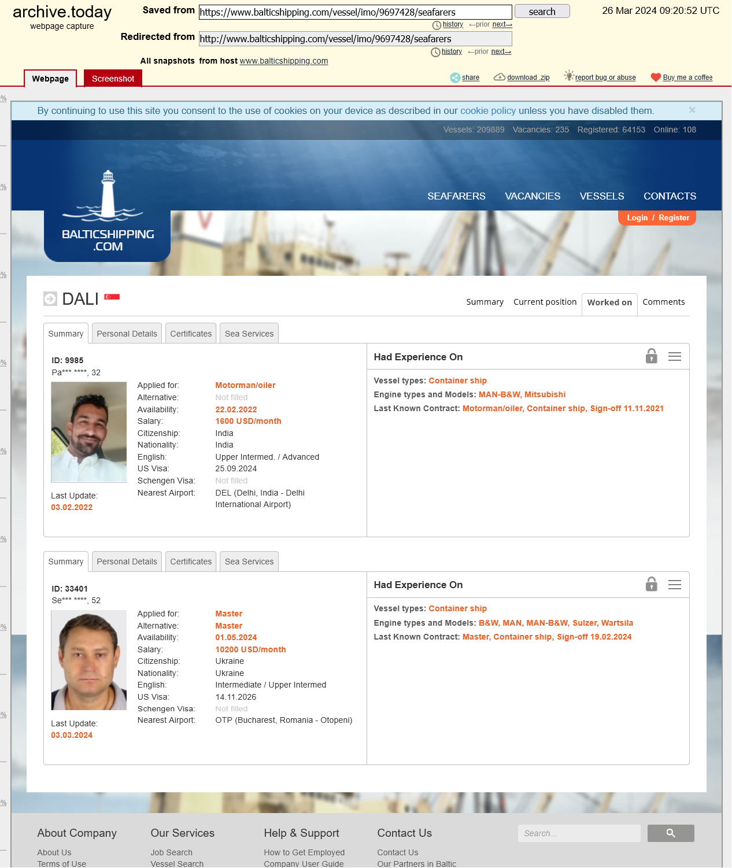This screenshot has height=868, width=732.
Task: Click the history clock icon beside Redirected from
Action: pyautogui.click(x=435, y=52)
